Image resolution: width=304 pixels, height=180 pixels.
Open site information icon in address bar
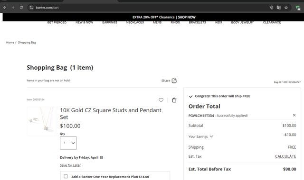pos(31,8)
